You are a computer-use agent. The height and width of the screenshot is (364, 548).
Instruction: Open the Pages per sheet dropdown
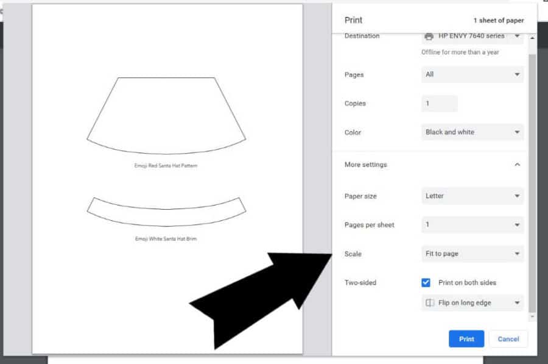point(472,225)
